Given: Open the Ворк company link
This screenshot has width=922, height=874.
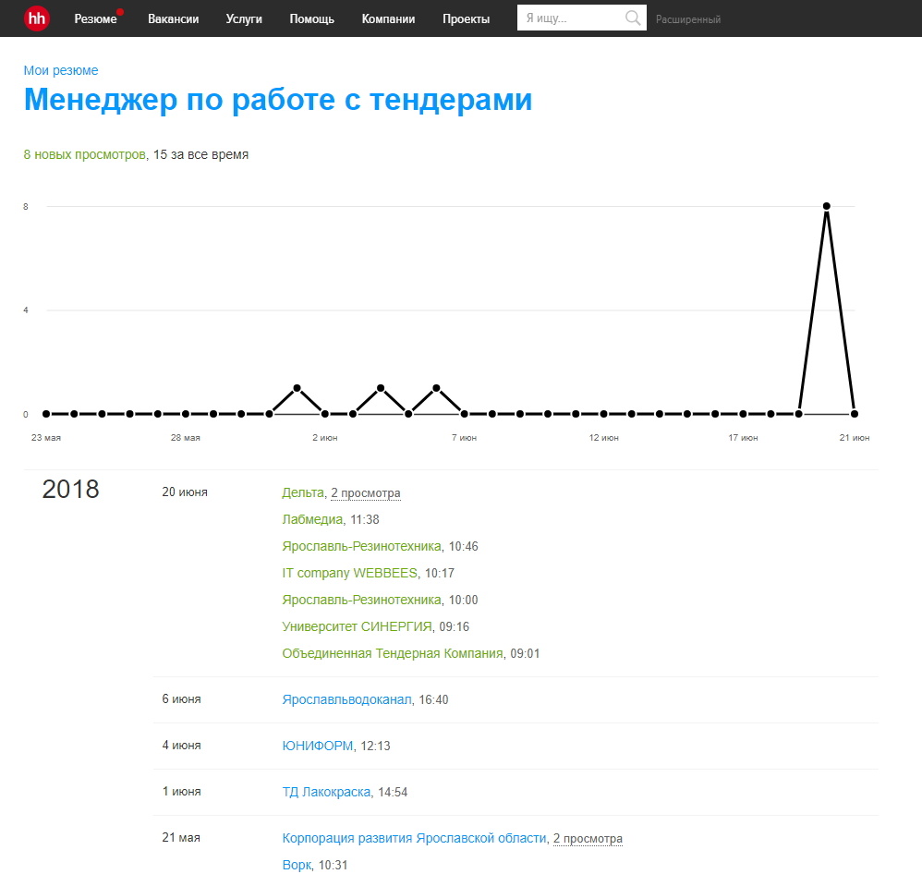Looking at the screenshot, I should pos(297,865).
